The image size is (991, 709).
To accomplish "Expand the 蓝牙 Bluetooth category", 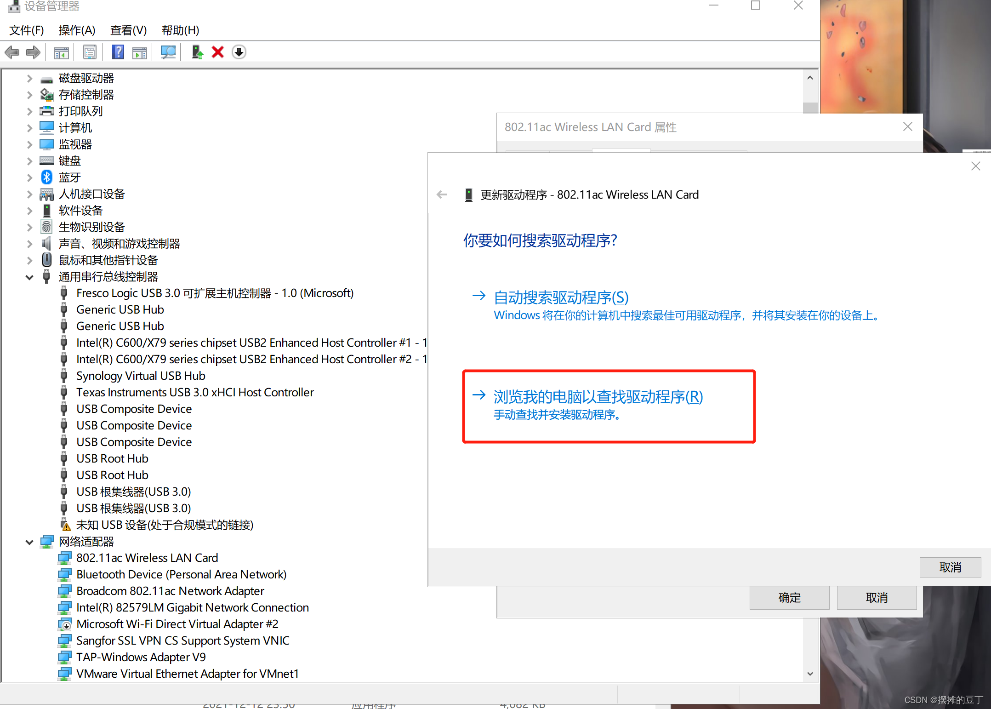I will pyautogui.click(x=29, y=177).
